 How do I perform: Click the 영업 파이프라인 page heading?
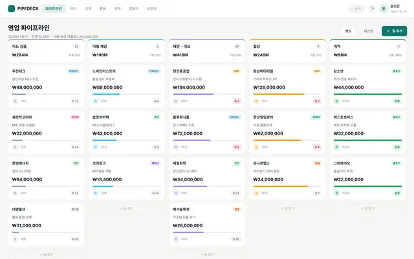[x=28, y=28]
